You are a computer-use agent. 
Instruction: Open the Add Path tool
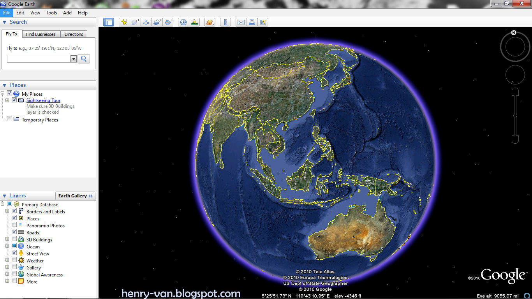146,22
